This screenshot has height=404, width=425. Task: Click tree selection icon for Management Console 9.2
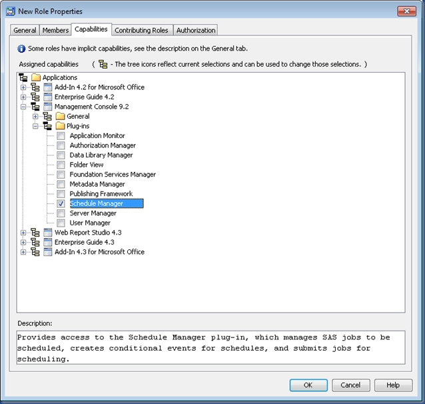(x=35, y=107)
